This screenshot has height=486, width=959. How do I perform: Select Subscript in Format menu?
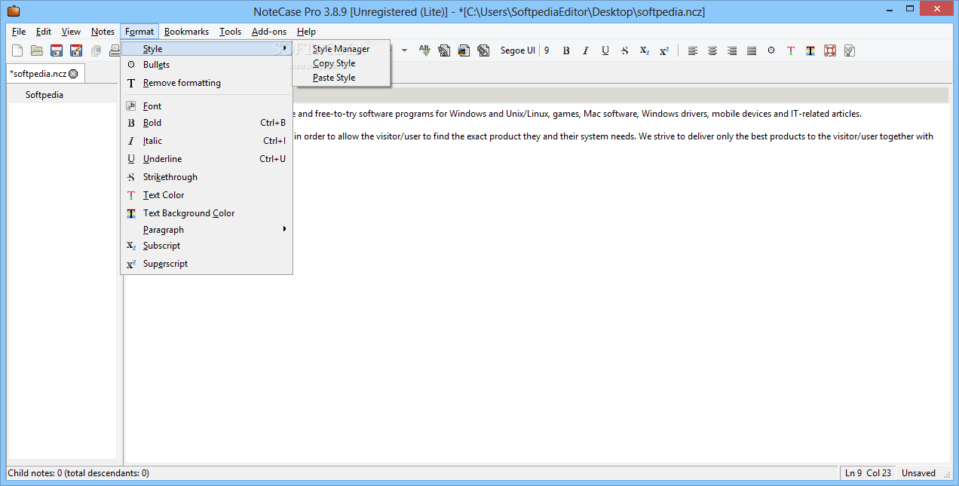(x=207, y=246)
